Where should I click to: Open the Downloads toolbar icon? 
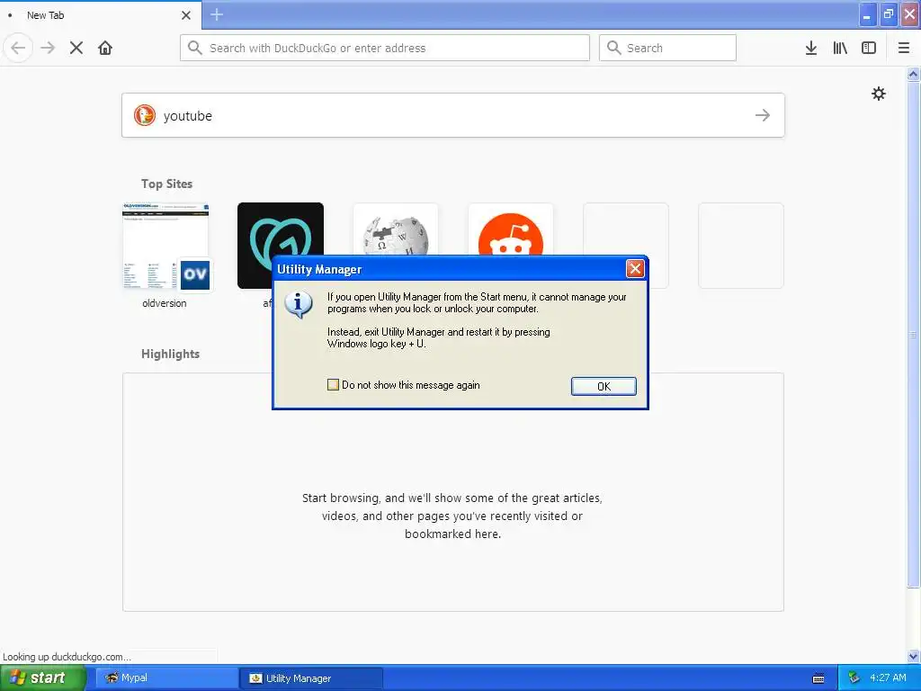811,48
